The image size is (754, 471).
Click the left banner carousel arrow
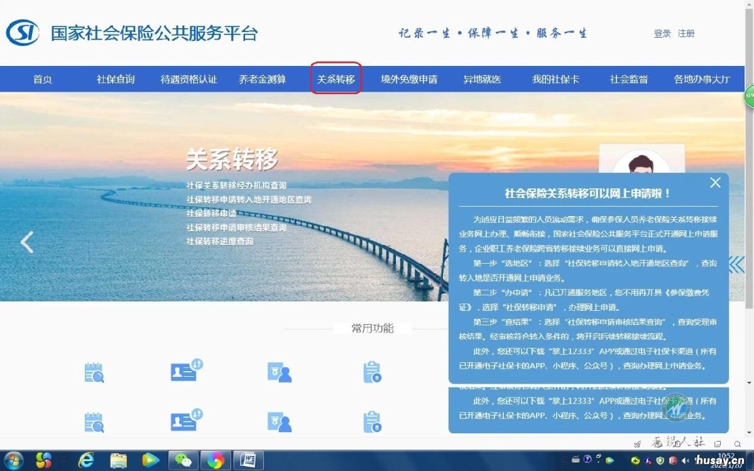coord(28,242)
